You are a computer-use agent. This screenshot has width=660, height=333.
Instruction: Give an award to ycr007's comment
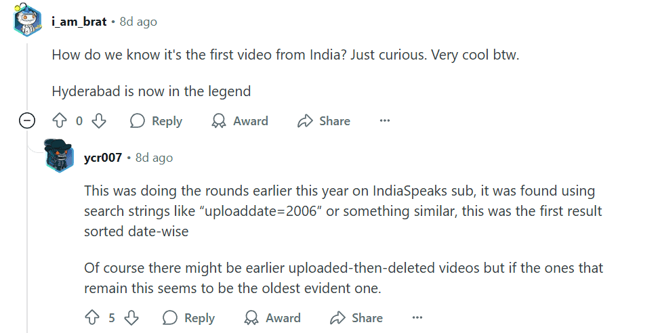click(272, 318)
